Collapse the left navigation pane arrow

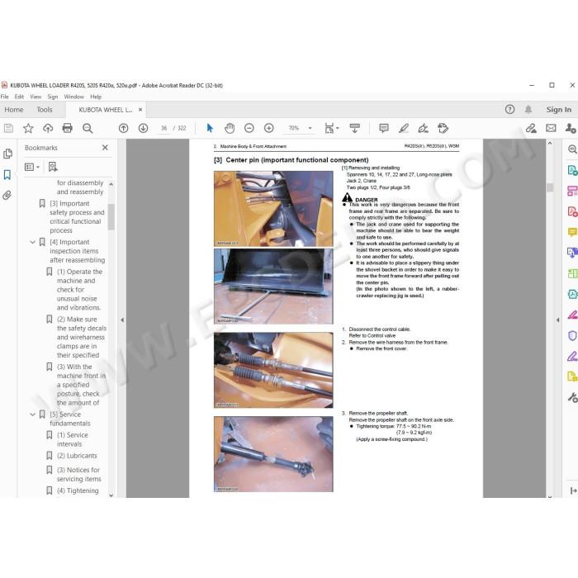coord(122,320)
